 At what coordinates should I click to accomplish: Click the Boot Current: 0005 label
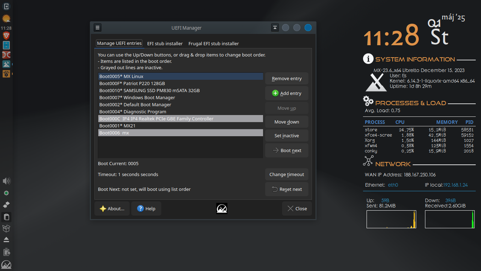point(118,163)
